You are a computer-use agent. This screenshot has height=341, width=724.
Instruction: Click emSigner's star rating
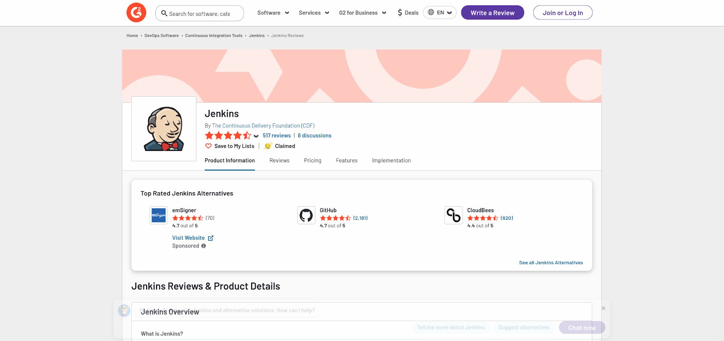click(x=188, y=218)
